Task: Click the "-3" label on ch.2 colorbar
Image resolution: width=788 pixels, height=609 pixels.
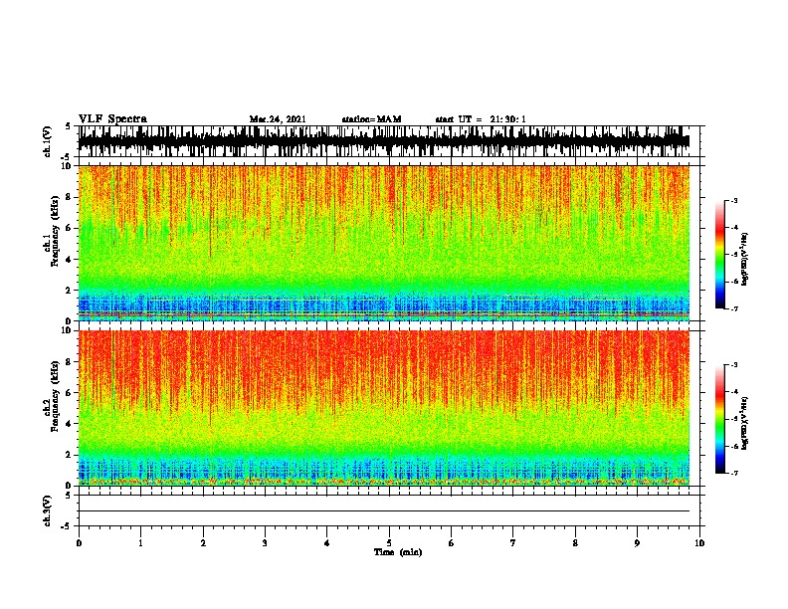Action: point(733,365)
